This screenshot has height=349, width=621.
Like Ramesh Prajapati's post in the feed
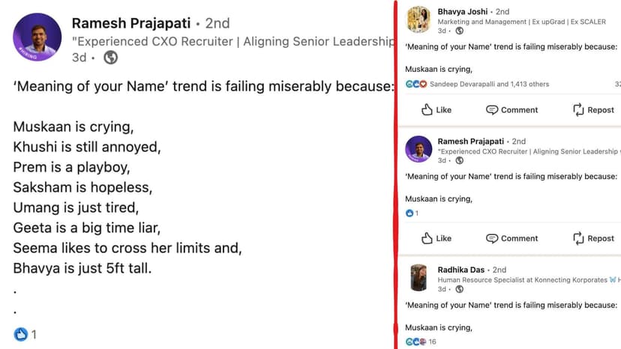pos(436,238)
